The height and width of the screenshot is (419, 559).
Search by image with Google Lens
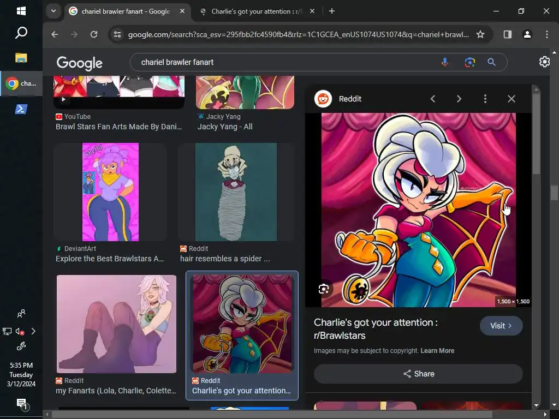[469, 62]
